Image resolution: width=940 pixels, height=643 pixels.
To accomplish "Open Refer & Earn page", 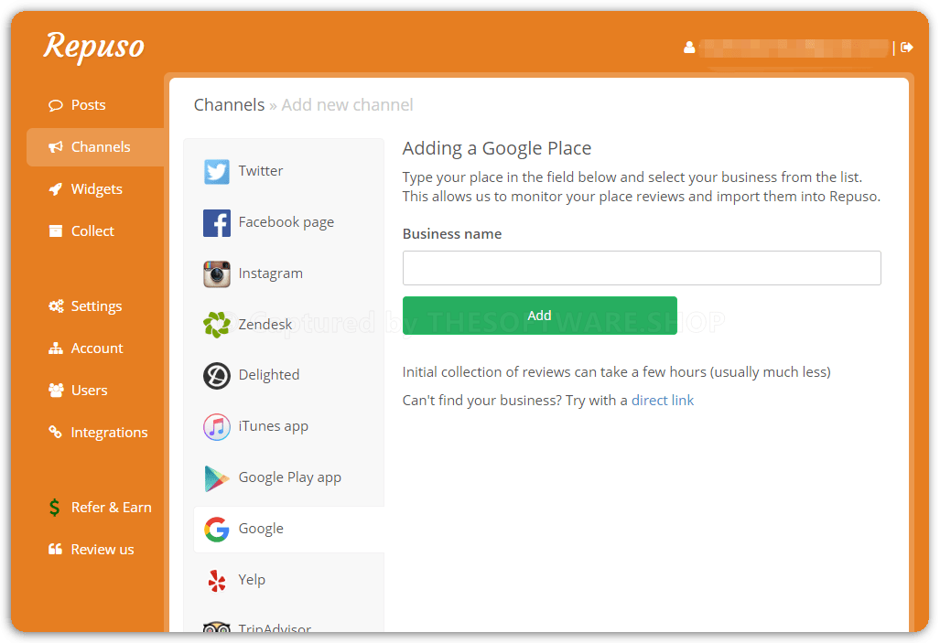I will (111, 508).
